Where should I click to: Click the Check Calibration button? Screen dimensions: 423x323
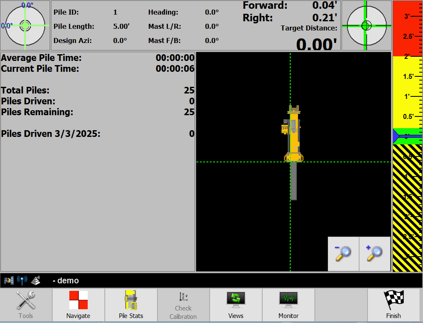click(183, 305)
